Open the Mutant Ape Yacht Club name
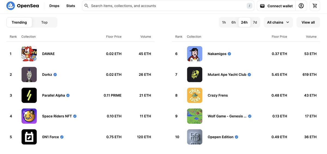The width and height of the screenshot is (327, 154). [227, 74]
